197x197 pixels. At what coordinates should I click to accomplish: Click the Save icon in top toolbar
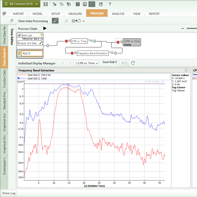pos(46,4)
